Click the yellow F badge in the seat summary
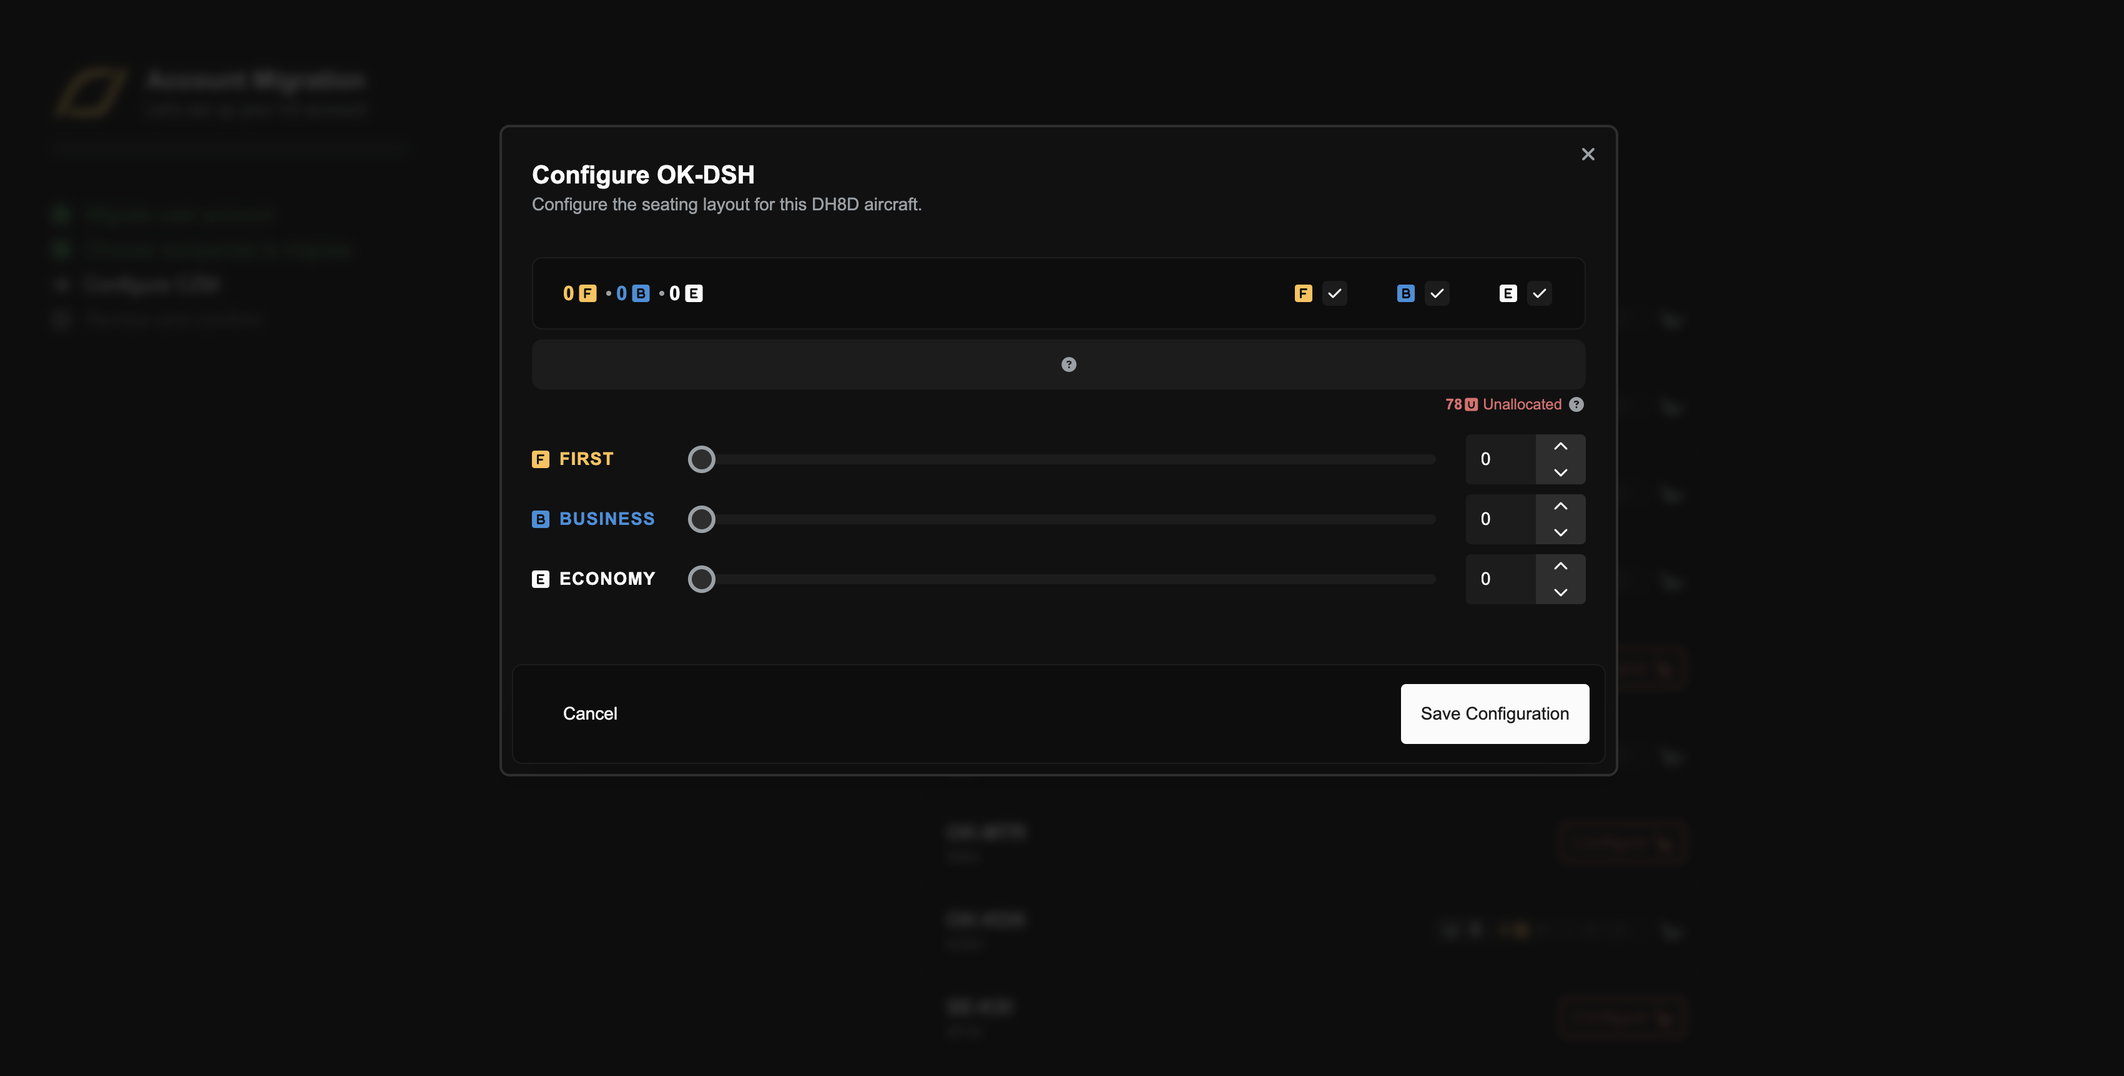 pos(587,293)
